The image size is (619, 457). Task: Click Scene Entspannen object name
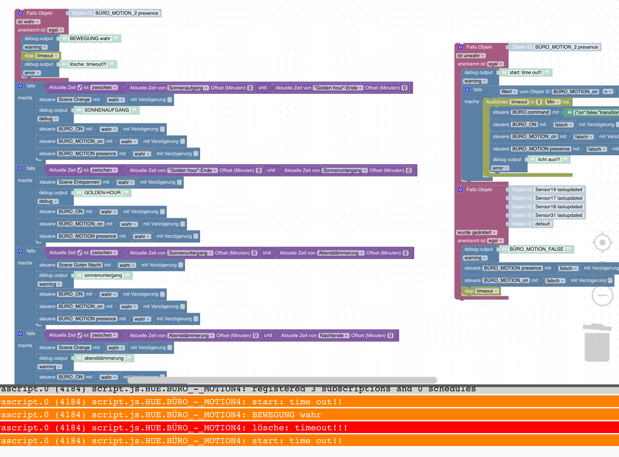tap(79, 182)
